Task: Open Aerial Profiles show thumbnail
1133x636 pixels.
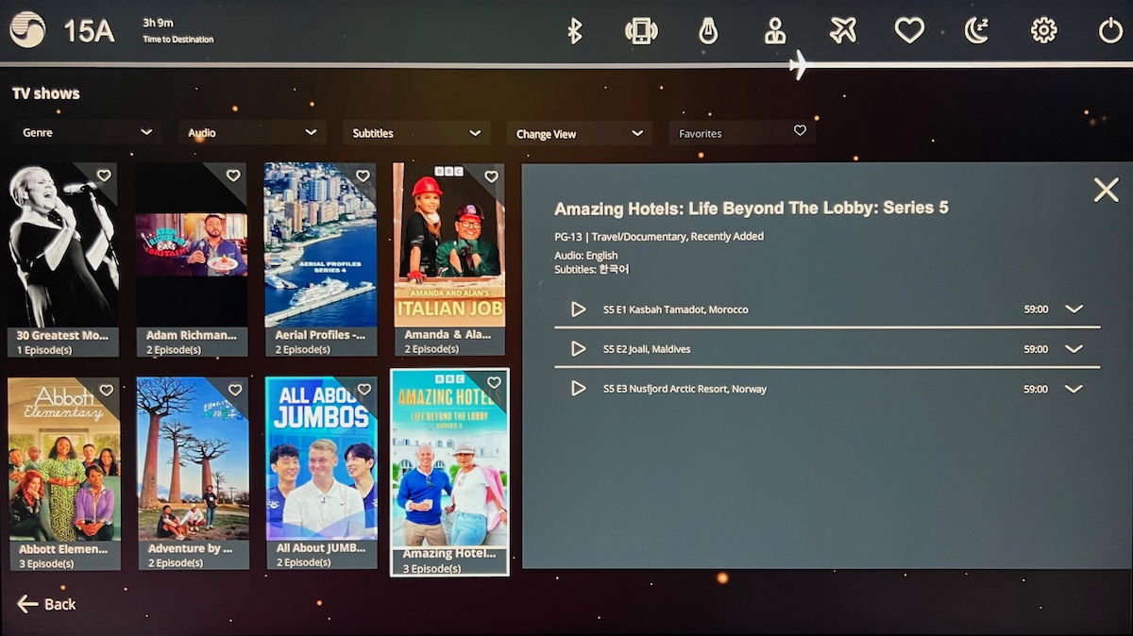Action: click(320, 245)
